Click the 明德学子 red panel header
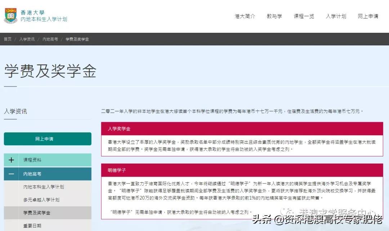Screen dimensions: 389x231 coord(242,170)
